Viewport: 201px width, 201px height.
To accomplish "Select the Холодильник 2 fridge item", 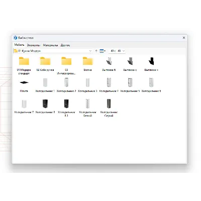I will click(66, 85).
